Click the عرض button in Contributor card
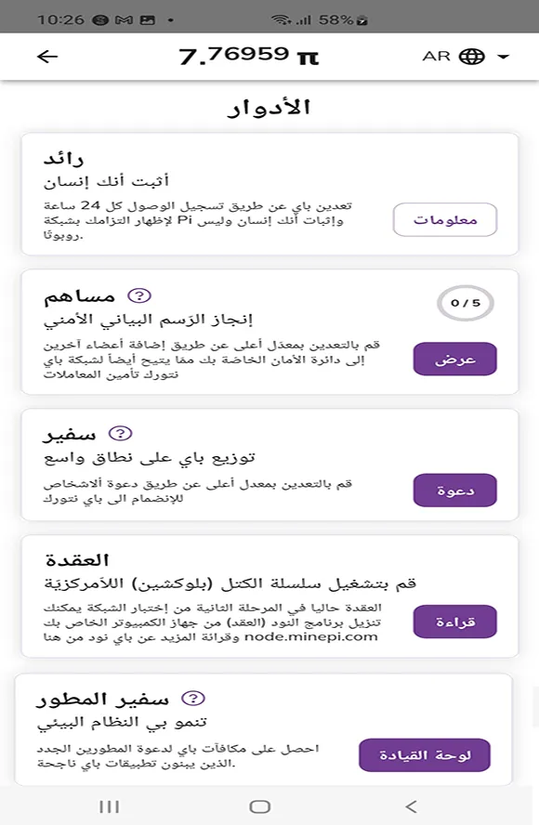This screenshot has height=825, width=539. point(454,359)
